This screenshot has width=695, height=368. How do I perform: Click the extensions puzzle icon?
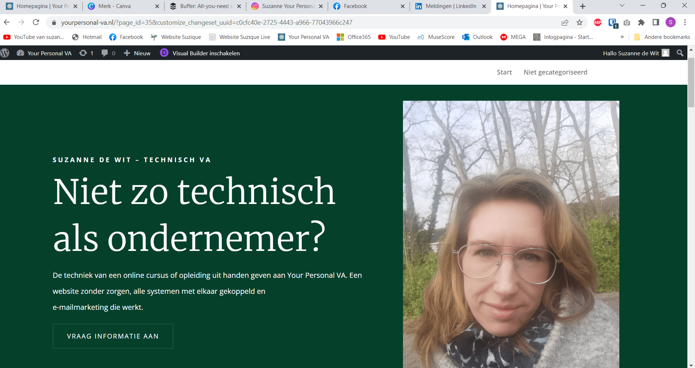coord(641,22)
